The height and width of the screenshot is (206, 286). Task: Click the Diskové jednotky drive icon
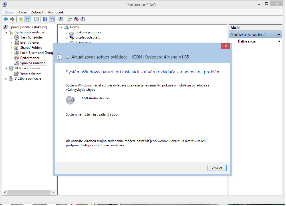[72, 33]
